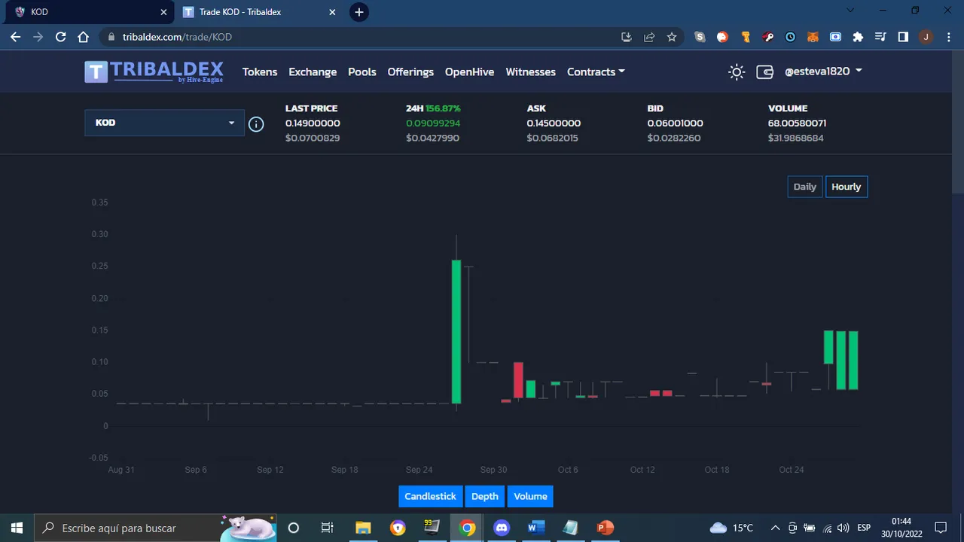Image resolution: width=964 pixels, height=542 pixels.
Task: Open the Cortana circle on the taskbar
Action: click(294, 528)
